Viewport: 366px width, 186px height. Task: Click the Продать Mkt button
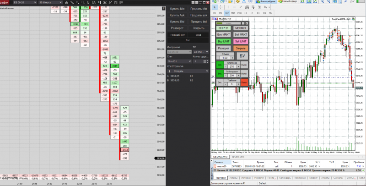point(199,9)
